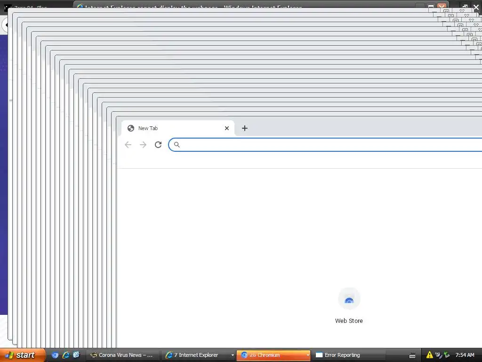Open the Windows Start menu
Image resolution: width=482 pixels, height=362 pixels.
(23, 355)
